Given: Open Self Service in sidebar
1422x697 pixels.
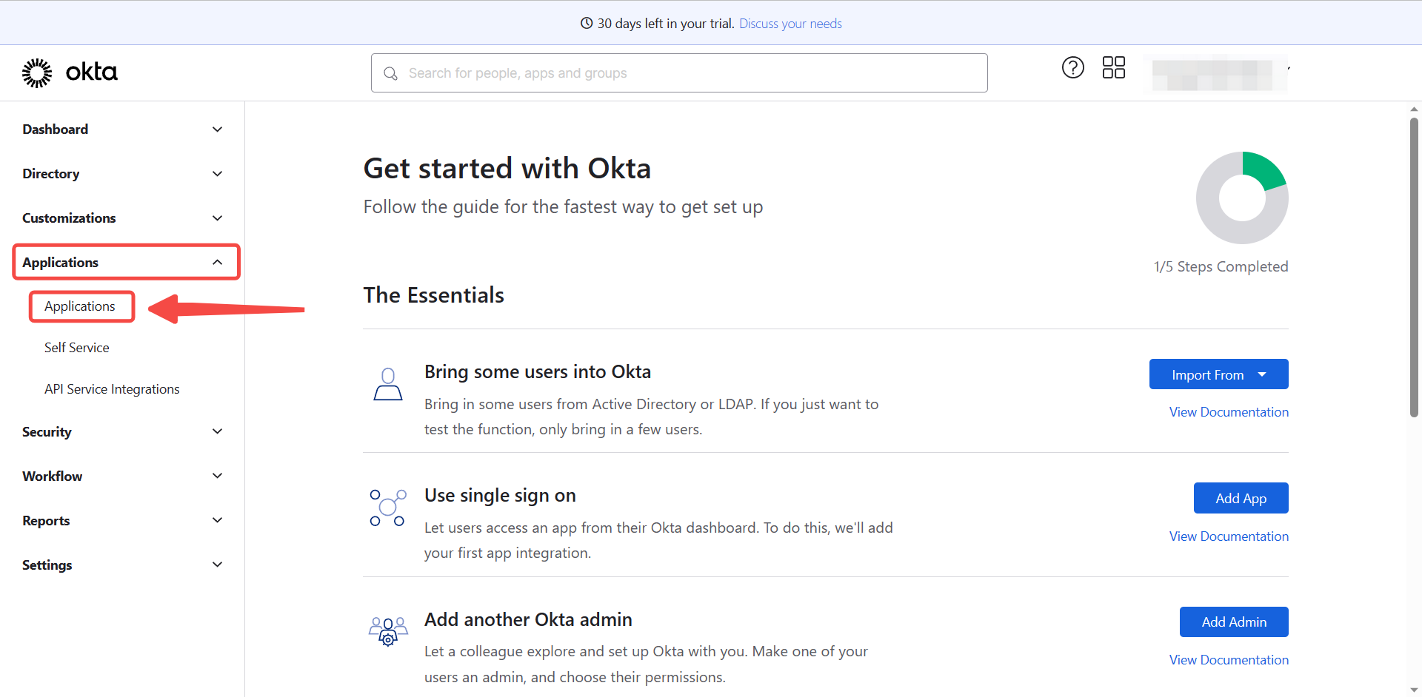Looking at the screenshot, I should point(76,348).
